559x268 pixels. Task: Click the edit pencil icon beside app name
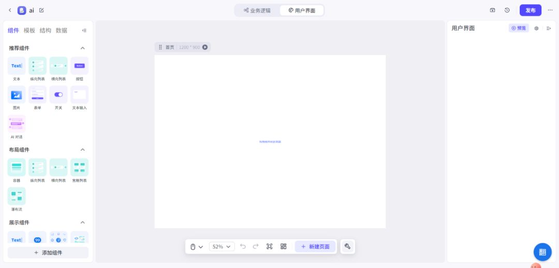[x=41, y=10]
